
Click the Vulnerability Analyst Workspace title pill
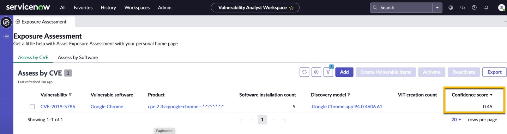255,7
